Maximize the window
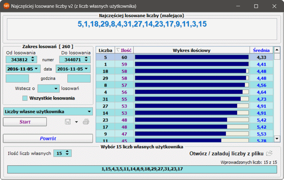The image size is (284, 180). (256, 6)
